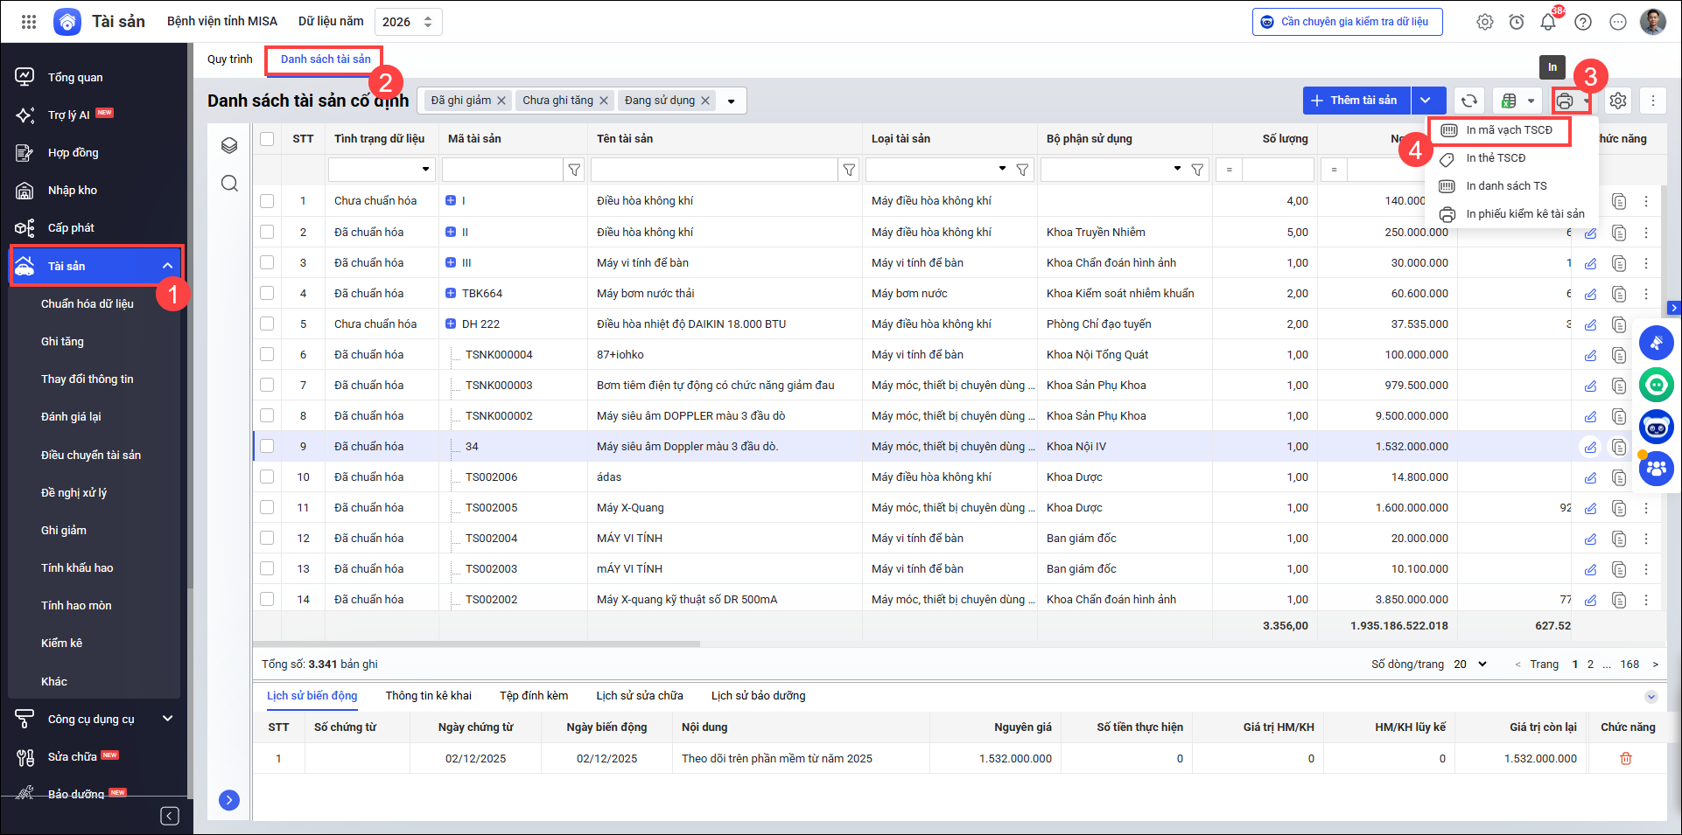Open the Dữ liệu năm 2026 dropdown
The width and height of the screenshot is (1682, 835).
[408, 22]
